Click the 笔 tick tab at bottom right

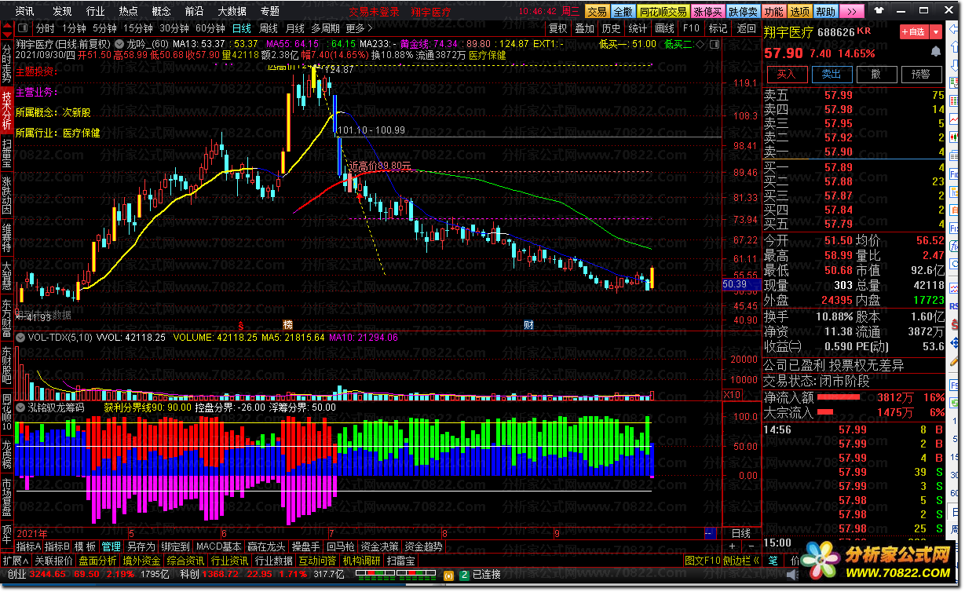click(773, 561)
